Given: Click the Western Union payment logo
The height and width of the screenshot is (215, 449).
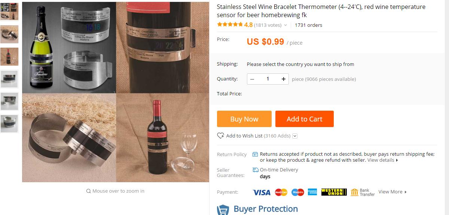Looking at the screenshot, I should (x=334, y=192).
